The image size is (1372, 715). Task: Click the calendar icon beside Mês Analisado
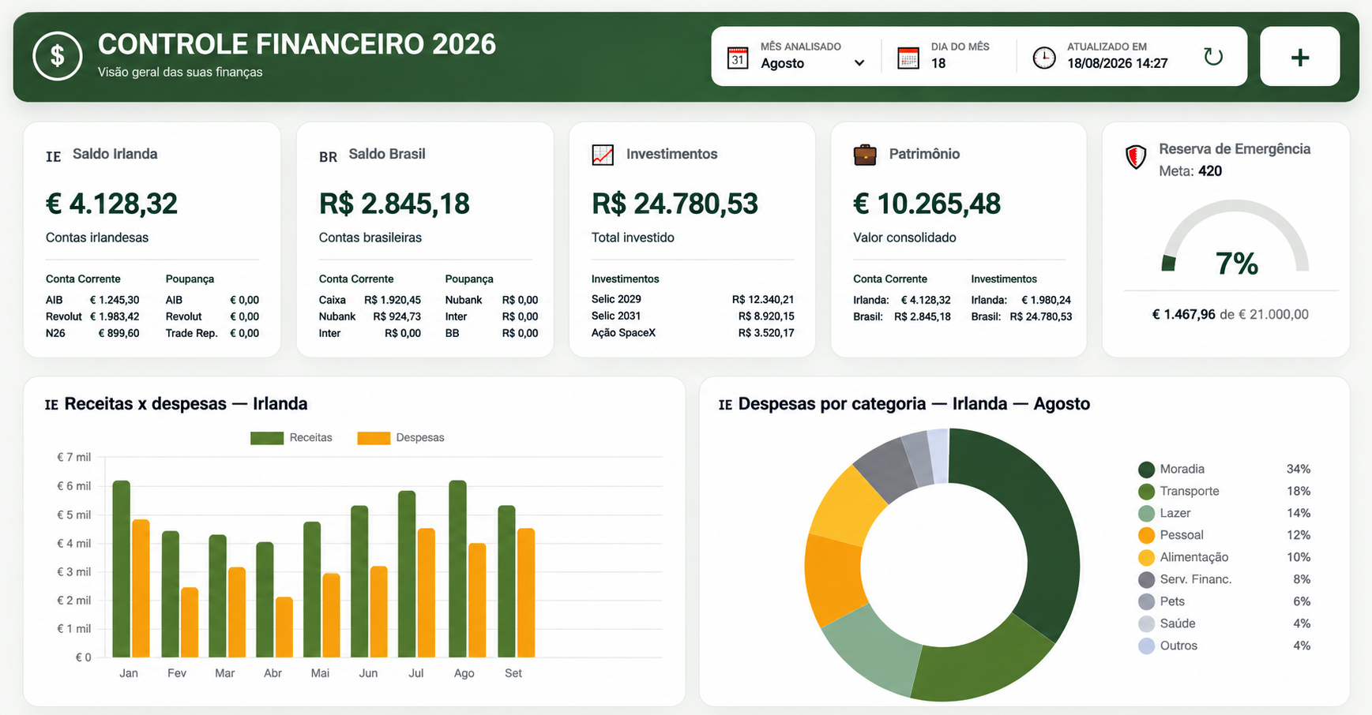coord(738,58)
